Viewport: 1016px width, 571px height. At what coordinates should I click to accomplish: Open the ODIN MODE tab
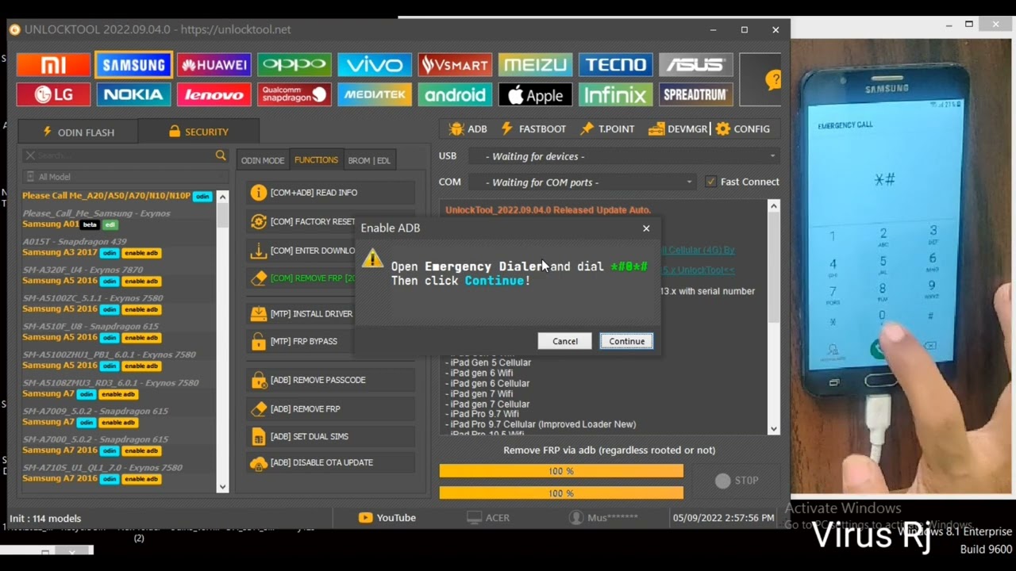coord(263,160)
